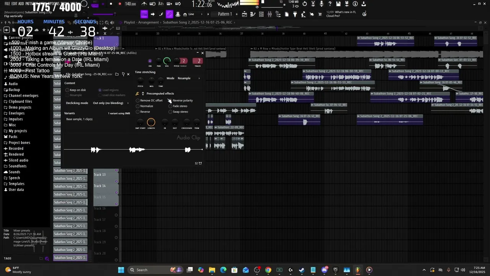Click the tempo field showing 140
The width and height of the screenshot is (490, 276).
[x=131, y=4]
